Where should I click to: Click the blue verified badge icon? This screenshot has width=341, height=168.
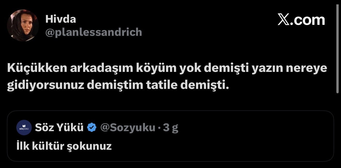[x=92, y=128]
